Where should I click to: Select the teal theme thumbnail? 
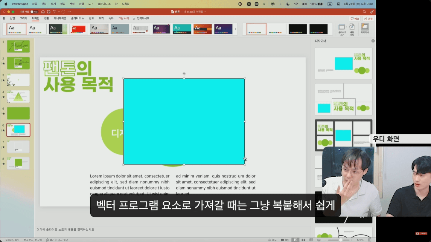pos(182,29)
